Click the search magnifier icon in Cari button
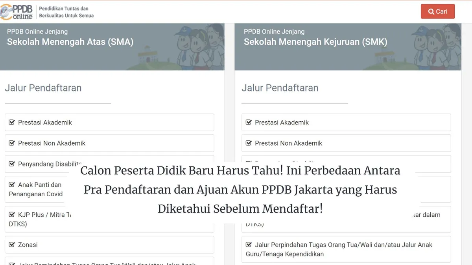This screenshot has height=265, width=472. [431, 11]
